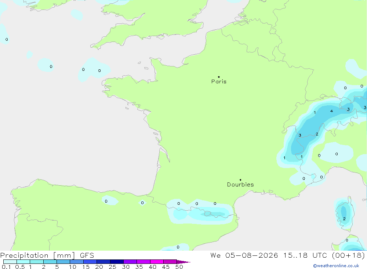
Task: Pick the 15–20 mm legend swatch
Action: pos(90,262)
